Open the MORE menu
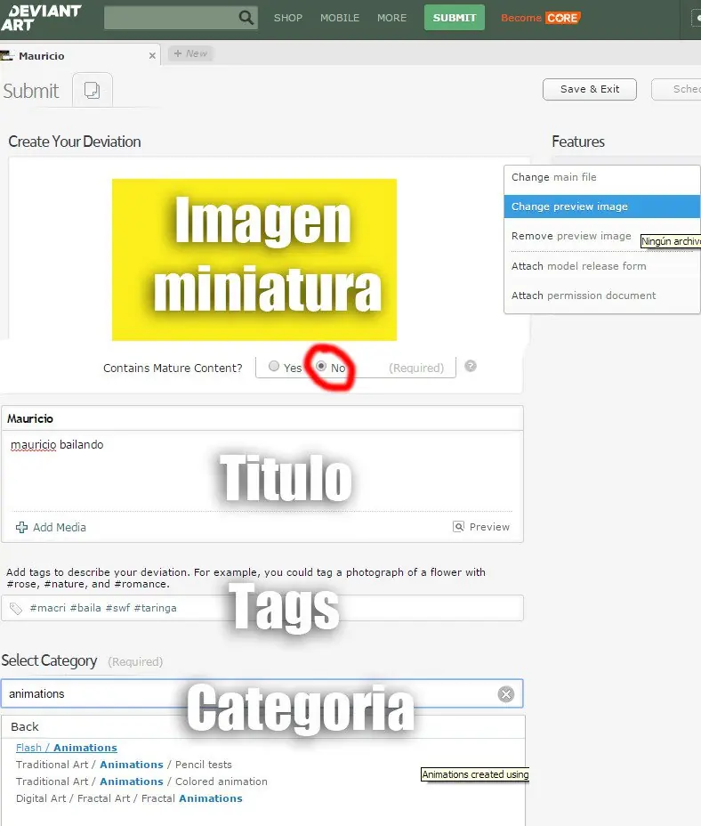The height and width of the screenshot is (826, 701). [x=391, y=18]
